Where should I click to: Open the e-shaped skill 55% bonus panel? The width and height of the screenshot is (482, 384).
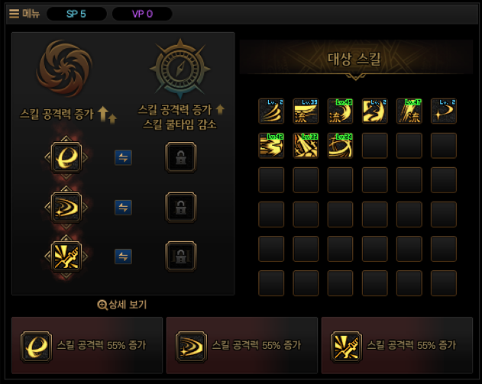click(87, 345)
